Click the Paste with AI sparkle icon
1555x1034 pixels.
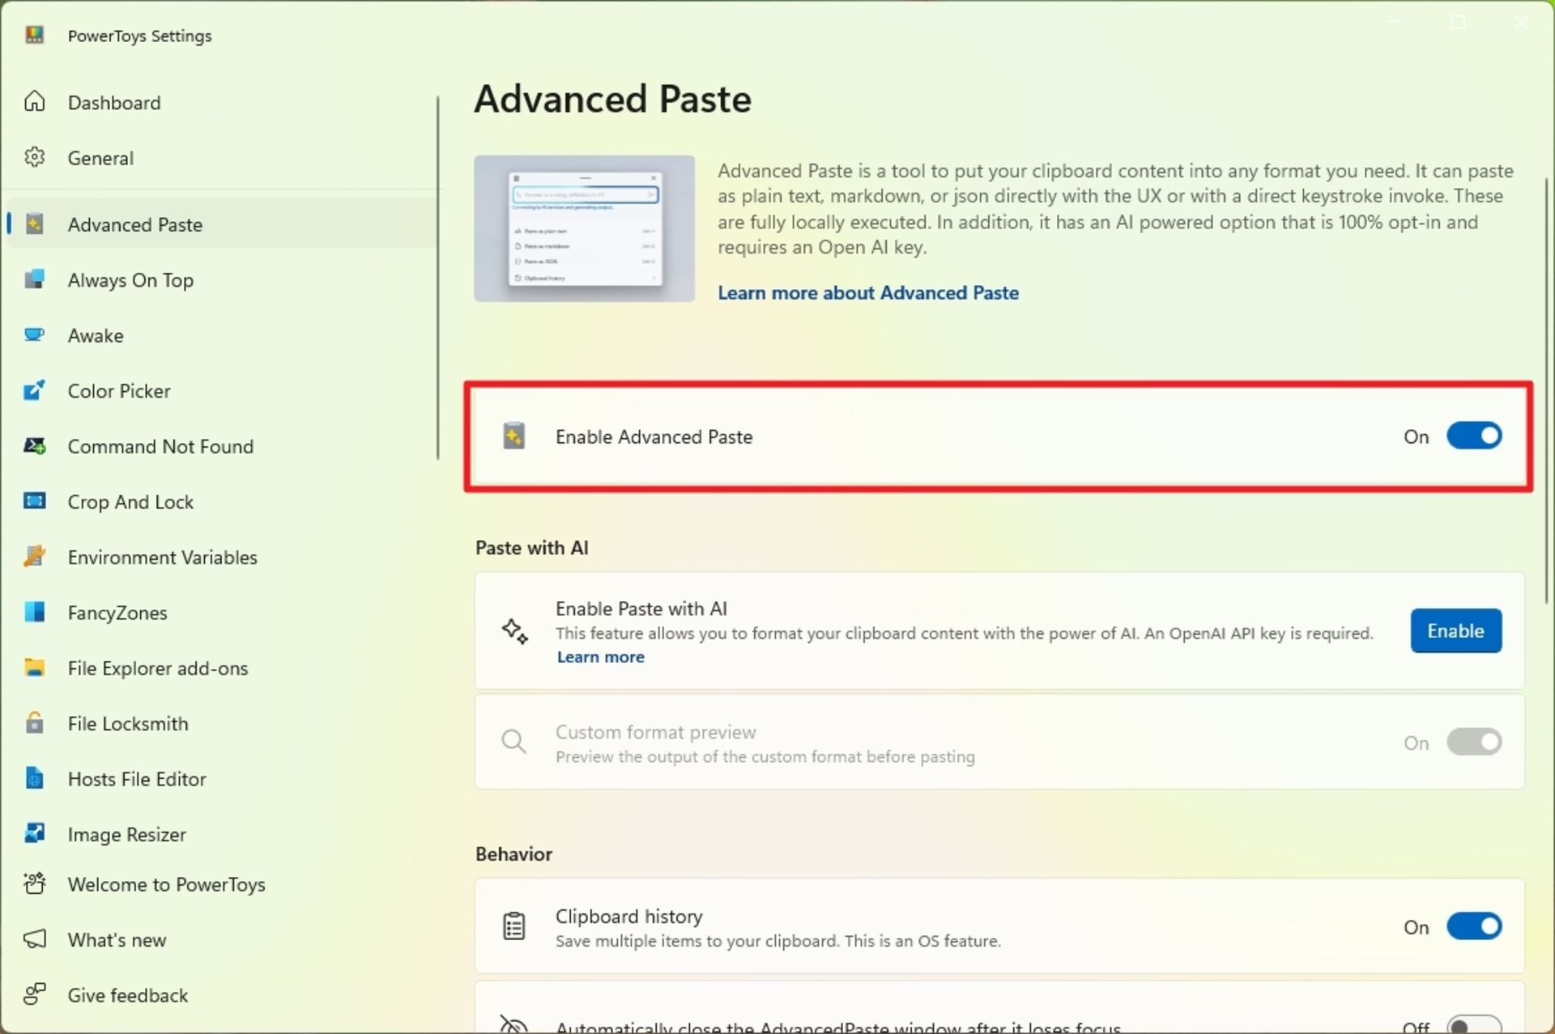(514, 631)
